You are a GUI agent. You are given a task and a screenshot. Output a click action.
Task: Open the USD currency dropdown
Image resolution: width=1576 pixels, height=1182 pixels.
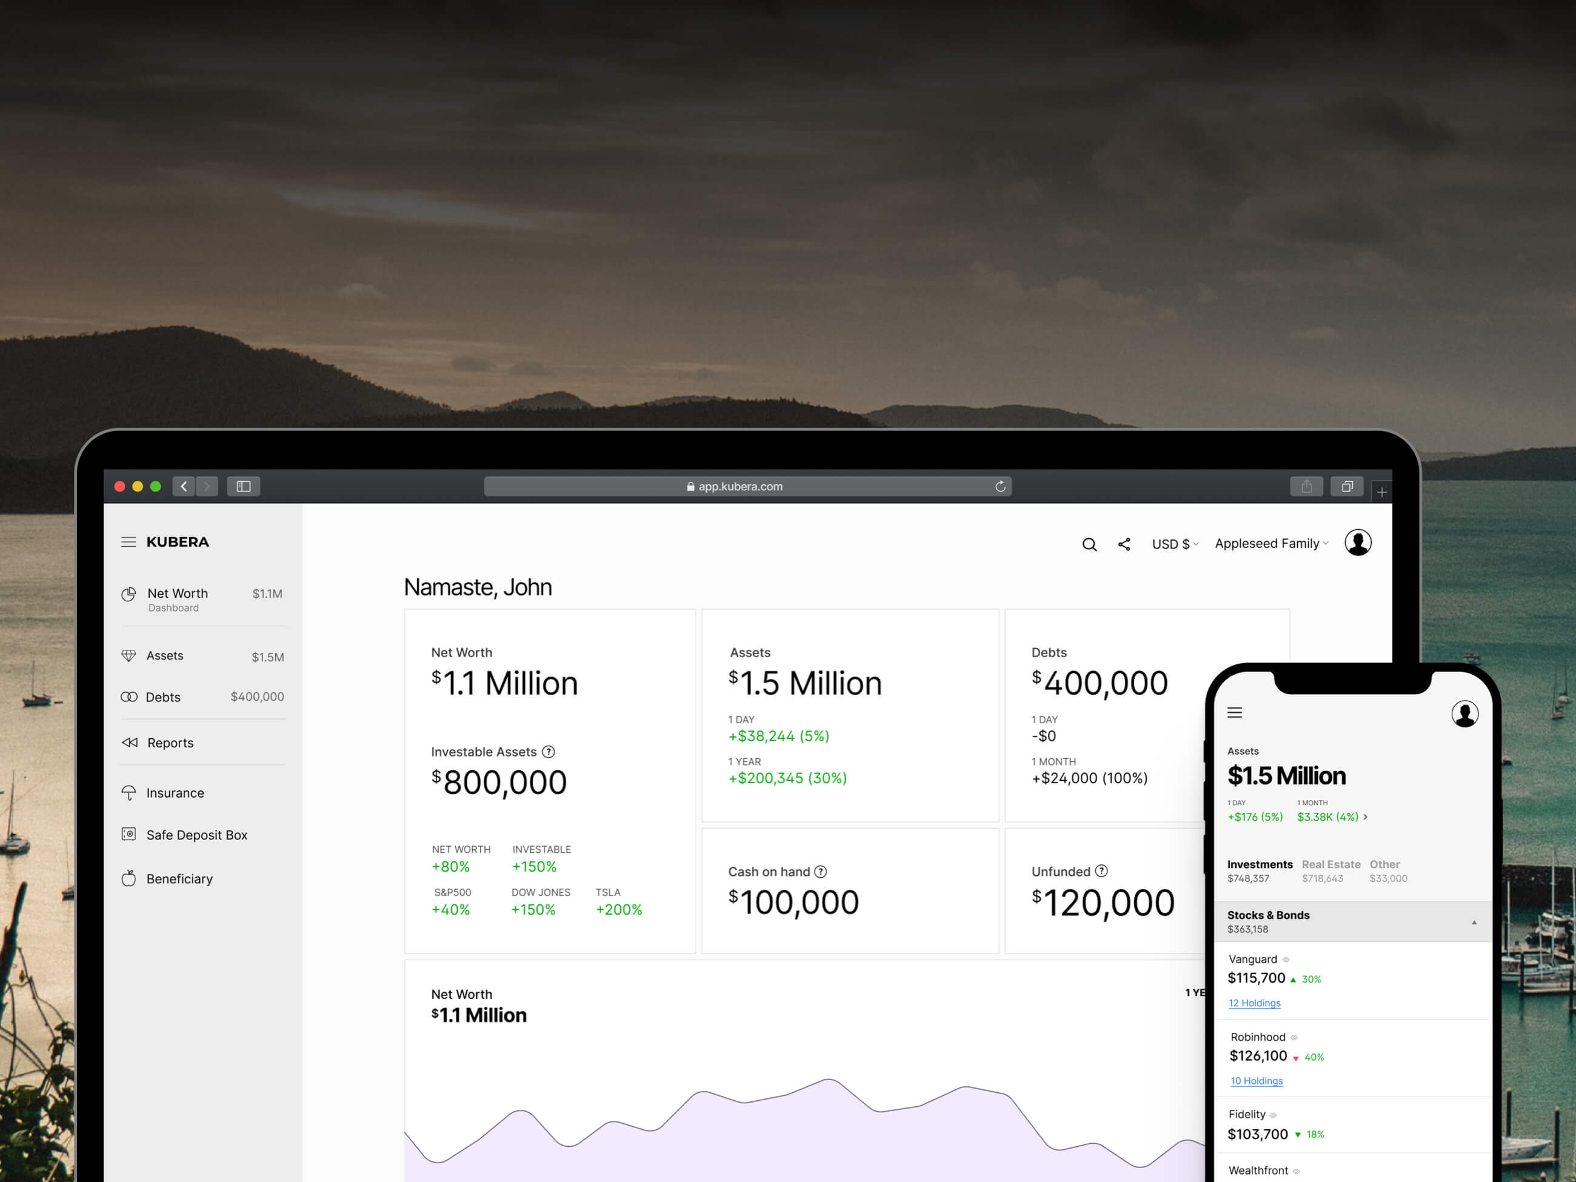tap(1174, 544)
